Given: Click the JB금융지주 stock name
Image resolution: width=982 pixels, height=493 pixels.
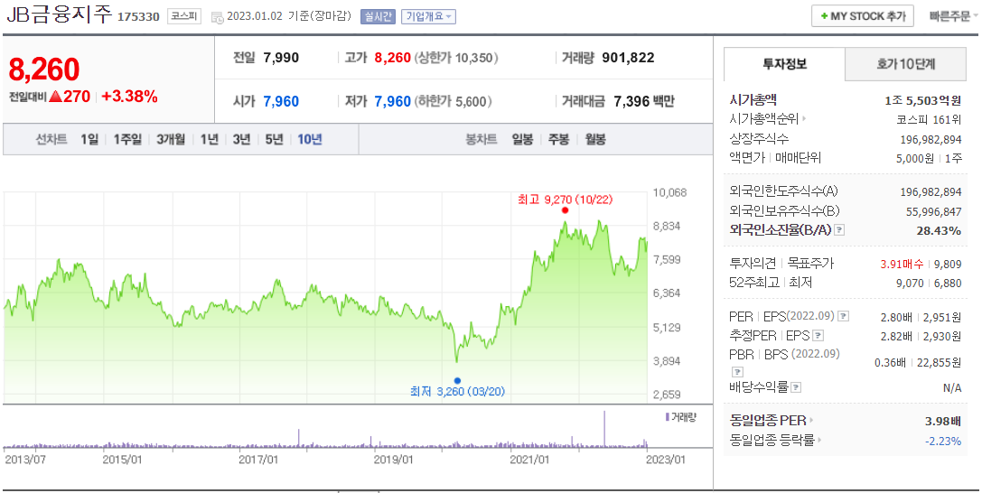Looking at the screenshot, I should [x=59, y=16].
